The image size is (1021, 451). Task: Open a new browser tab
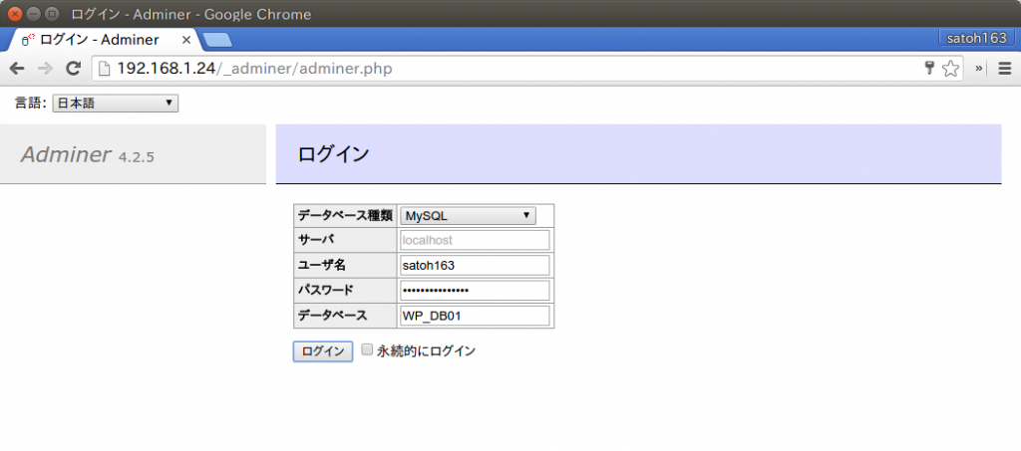point(217,40)
